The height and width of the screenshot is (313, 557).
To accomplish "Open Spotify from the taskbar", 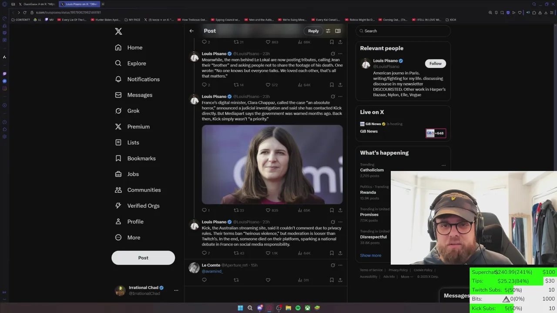I will (298, 308).
